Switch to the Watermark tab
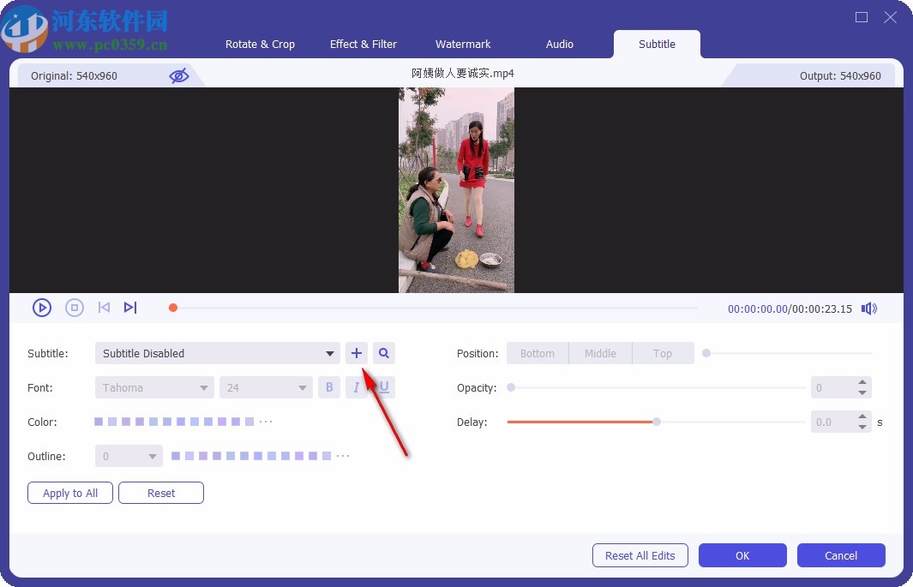Screen dimensions: 913x587 pos(463,44)
